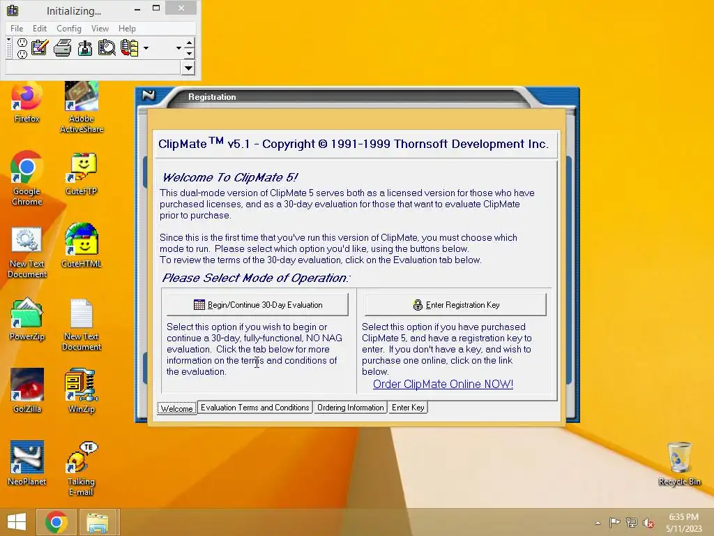Screen dimensions: 714x536
Task: Open the toolbar overflow dropdown arrow
Action: [178, 48]
